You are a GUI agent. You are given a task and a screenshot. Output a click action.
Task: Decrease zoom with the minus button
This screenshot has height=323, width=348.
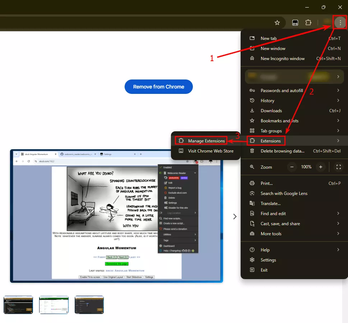pyautogui.click(x=292, y=167)
